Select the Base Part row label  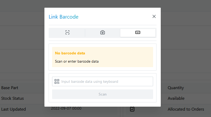[10, 88]
